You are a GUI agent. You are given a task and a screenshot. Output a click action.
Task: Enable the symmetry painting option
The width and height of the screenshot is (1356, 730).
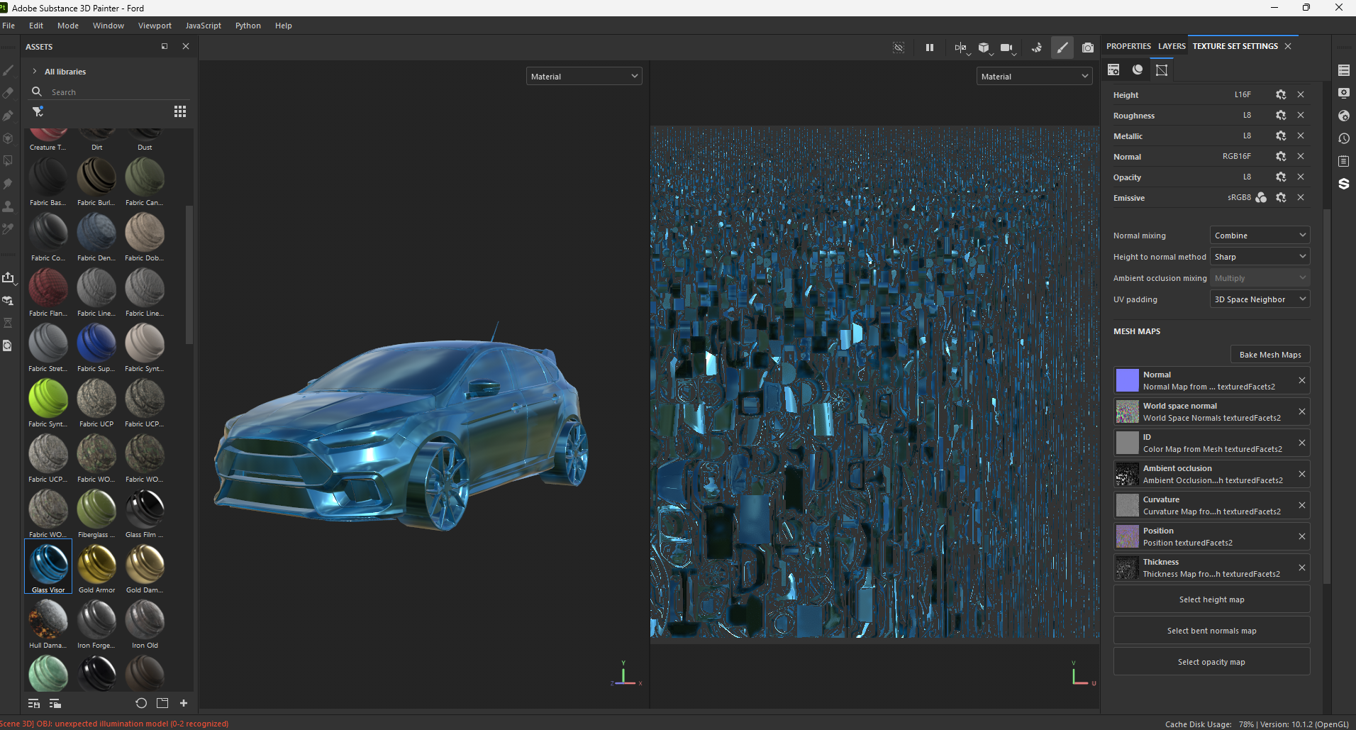(1037, 48)
